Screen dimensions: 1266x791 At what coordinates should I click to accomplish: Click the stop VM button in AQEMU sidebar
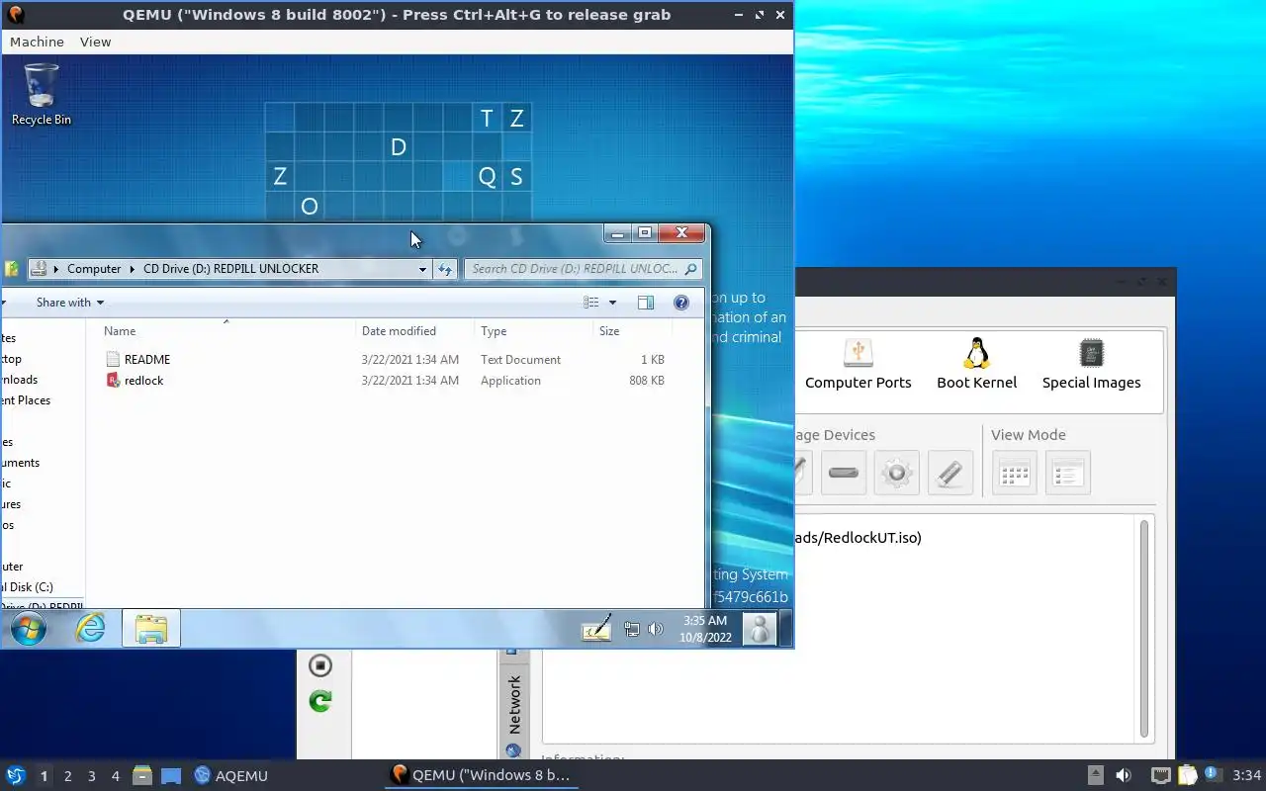[319, 665]
